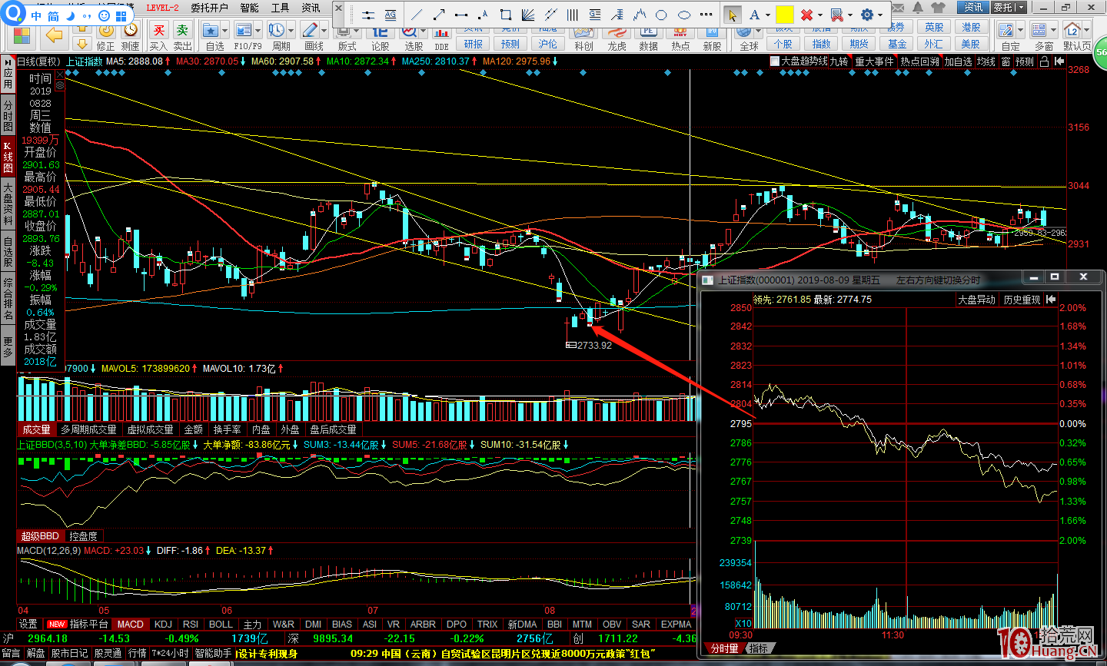Image resolution: width=1107 pixels, height=666 pixels.
Task: Expand the 周期 period dropdown arrow
Action: point(291,31)
